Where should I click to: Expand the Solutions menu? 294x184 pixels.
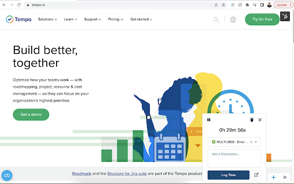click(47, 19)
